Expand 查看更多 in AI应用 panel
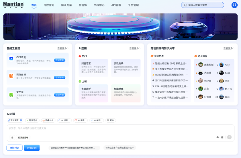This screenshot has width=241, height=158. 135,48
